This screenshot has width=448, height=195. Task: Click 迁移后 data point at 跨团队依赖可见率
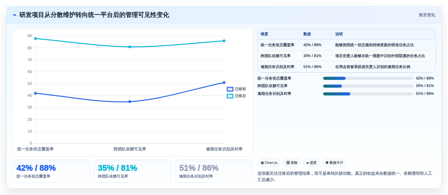(130, 47)
